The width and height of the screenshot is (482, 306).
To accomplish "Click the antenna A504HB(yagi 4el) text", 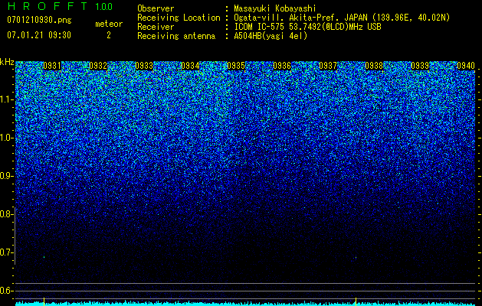I will [271, 36].
